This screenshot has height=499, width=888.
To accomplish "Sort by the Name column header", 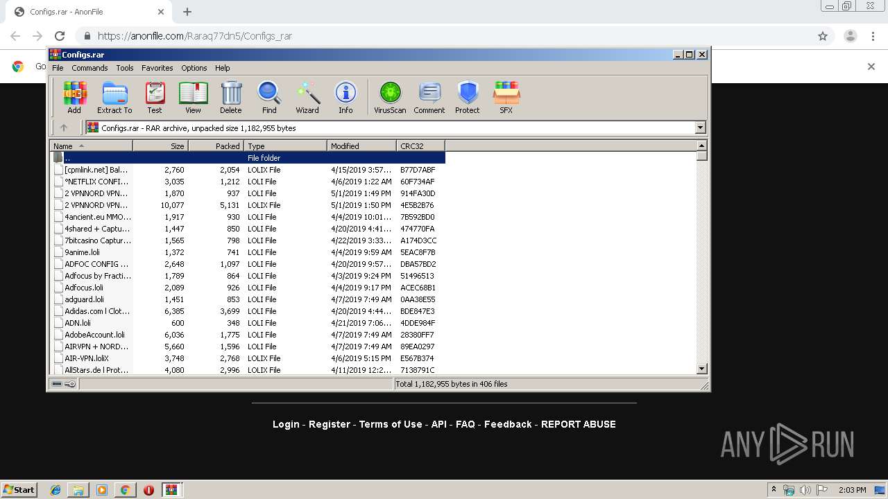I will (x=91, y=146).
